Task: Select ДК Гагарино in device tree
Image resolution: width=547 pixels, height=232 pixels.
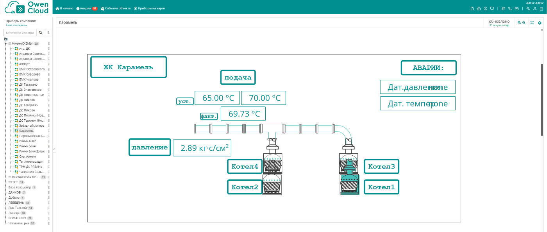Action: 28,85
